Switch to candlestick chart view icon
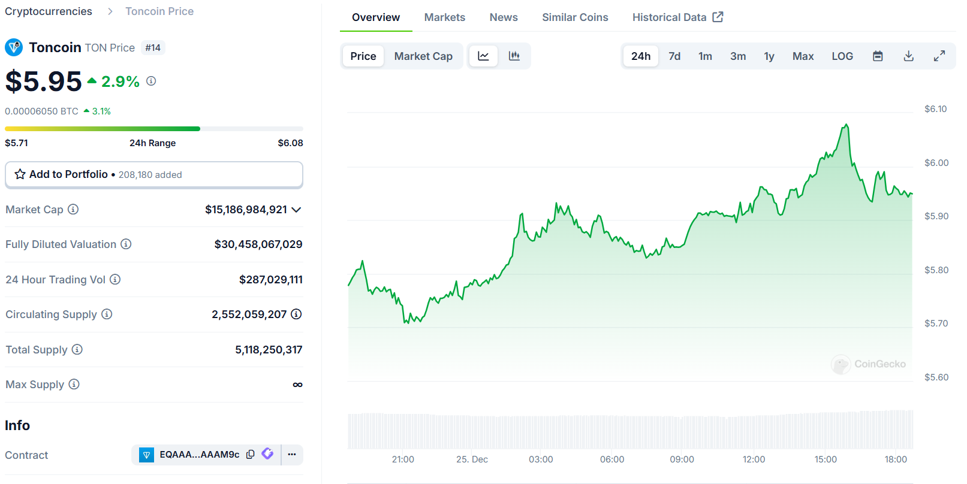The image size is (967, 484). [x=514, y=56]
